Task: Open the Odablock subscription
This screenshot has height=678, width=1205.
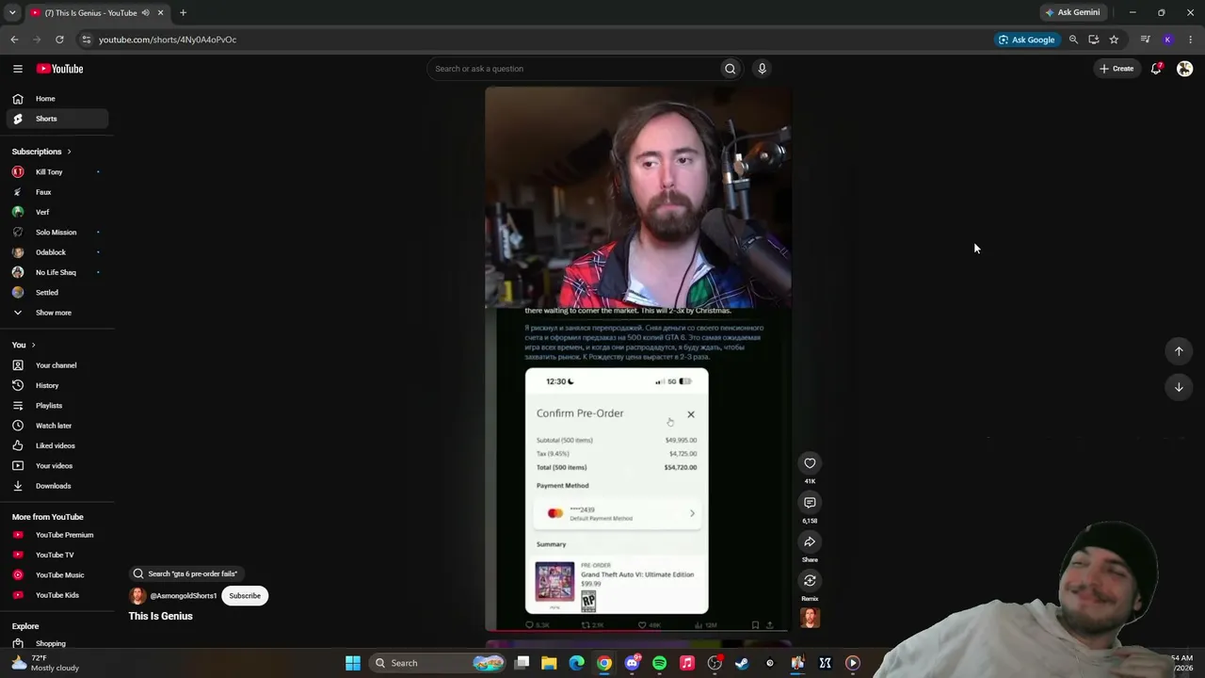Action: (x=56, y=252)
